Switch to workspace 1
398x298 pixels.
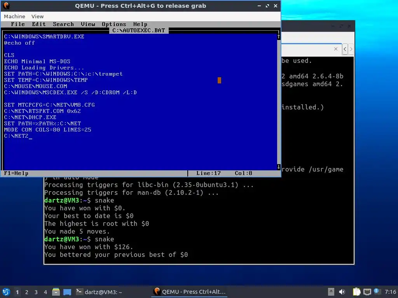coord(17,292)
